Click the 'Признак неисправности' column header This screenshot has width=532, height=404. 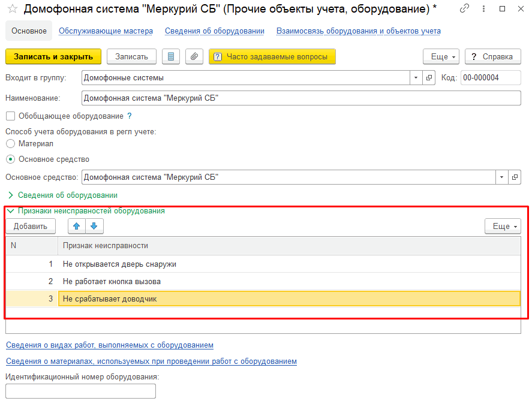coord(290,246)
